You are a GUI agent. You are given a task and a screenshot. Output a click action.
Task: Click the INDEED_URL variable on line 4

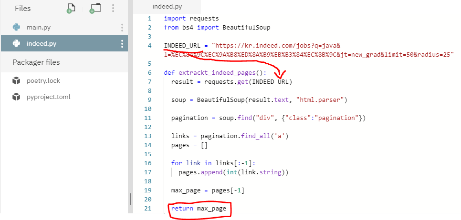tap(182, 46)
